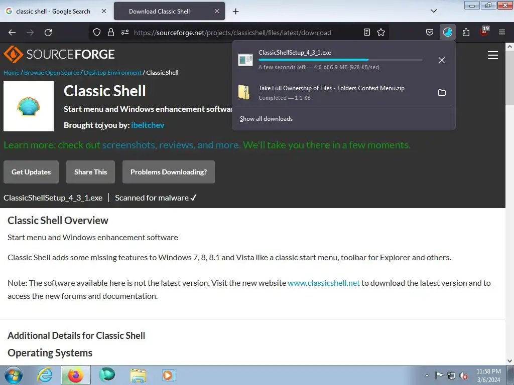Open the www.classicshell.net link
The image size is (514, 385).
[x=324, y=283]
